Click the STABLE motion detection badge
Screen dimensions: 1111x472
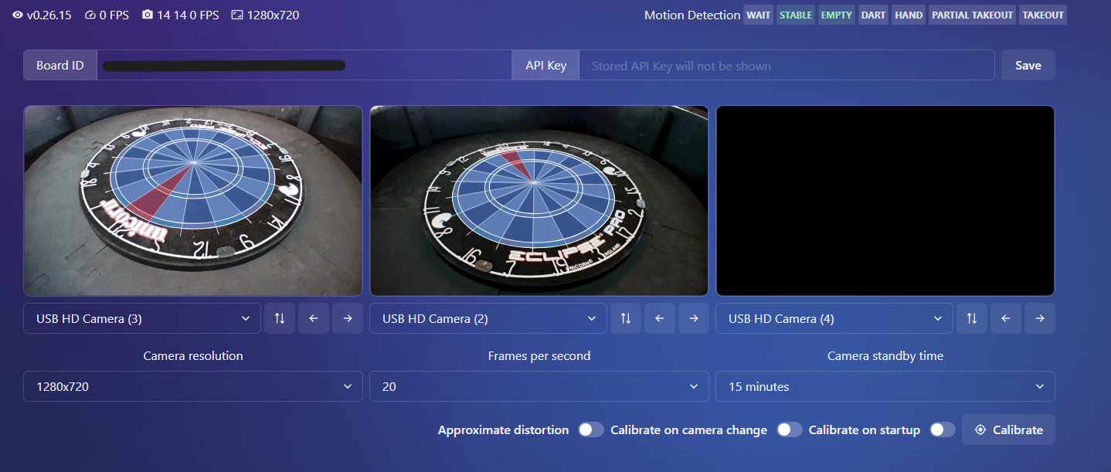[795, 15]
